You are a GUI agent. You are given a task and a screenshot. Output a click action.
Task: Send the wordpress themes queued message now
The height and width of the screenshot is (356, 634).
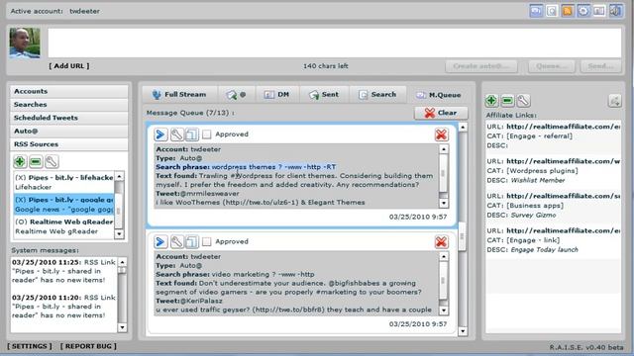tap(160, 134)
